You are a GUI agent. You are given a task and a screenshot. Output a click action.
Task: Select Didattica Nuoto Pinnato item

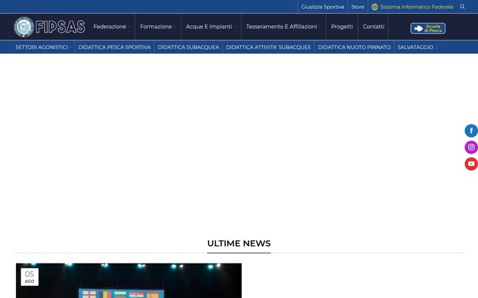(x=355, y=47)
